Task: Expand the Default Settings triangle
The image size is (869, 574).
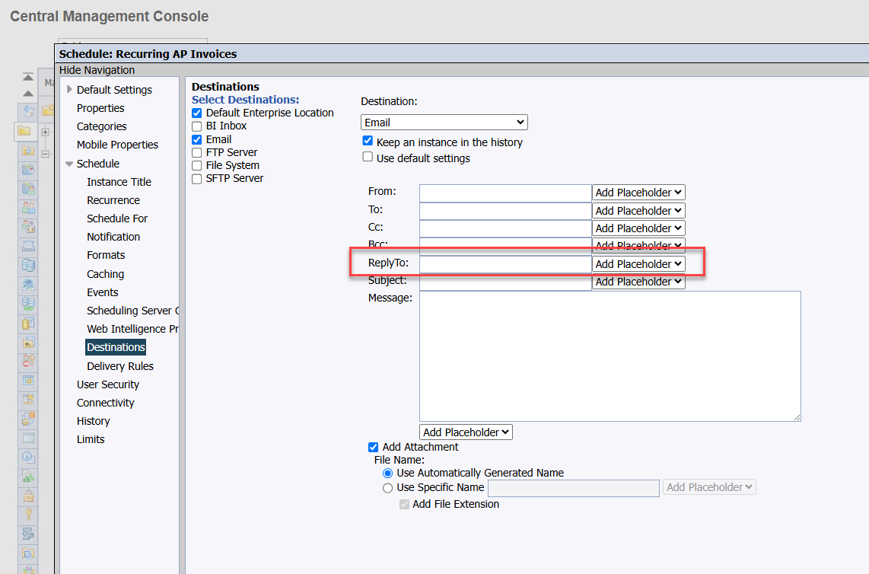Action: pos(69,89)
